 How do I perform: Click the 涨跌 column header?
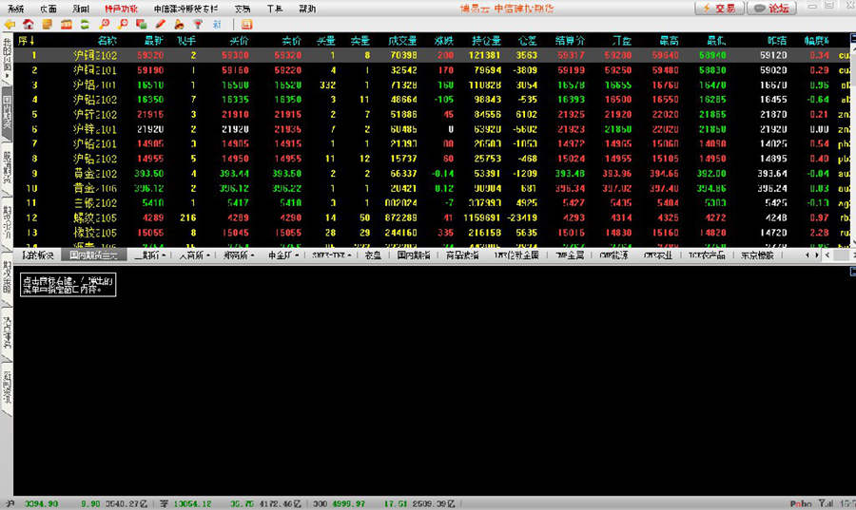click(x=443, y=41)
